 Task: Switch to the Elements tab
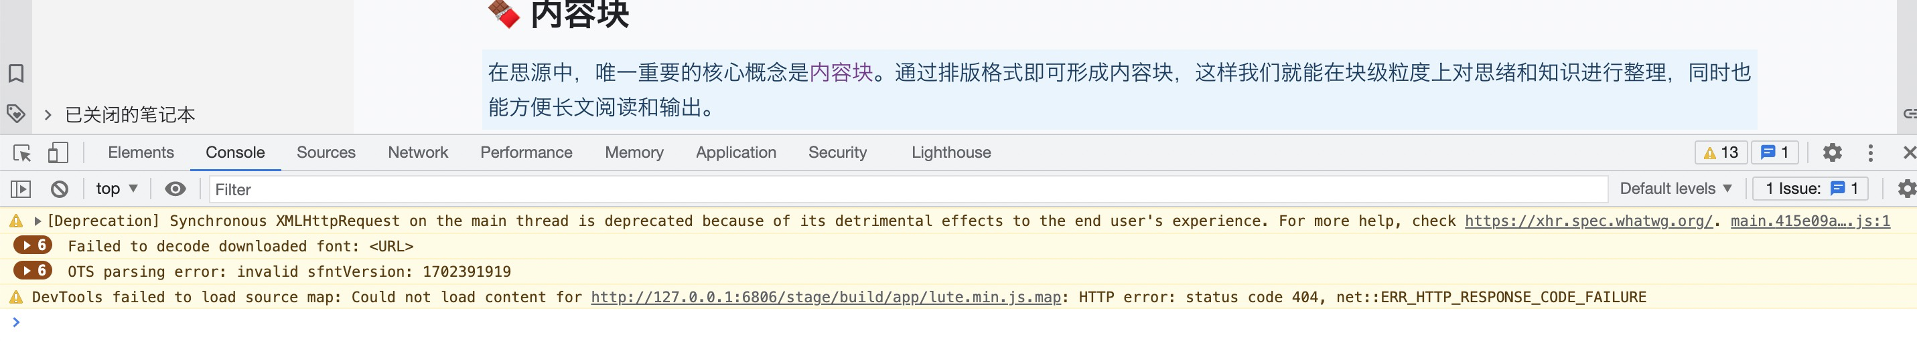[x=141, y=153]
